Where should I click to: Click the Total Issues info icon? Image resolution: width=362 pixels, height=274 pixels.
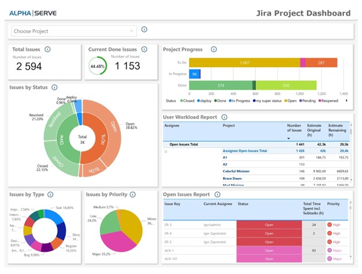48,49
